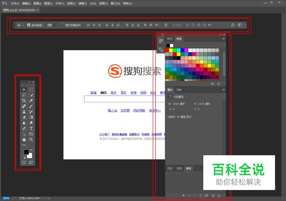Select the History Brush tool
This screenshot has height=201, width=286.
coord(31,112)
